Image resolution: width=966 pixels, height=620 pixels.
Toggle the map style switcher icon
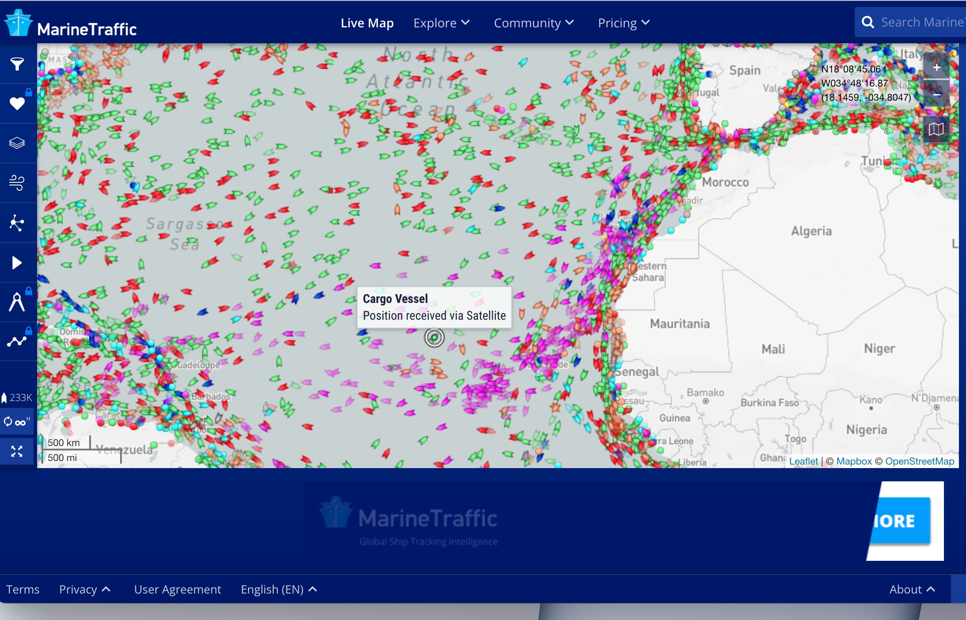(936, 129)
